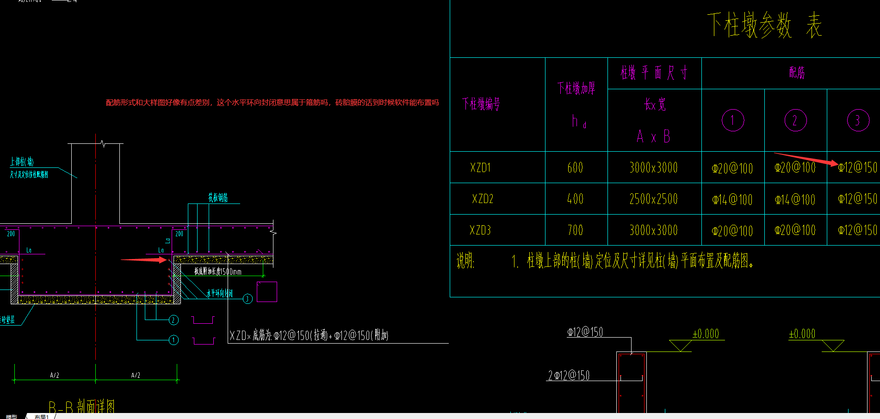Click the 下柱墩加厚 column header

click(576, 88)
